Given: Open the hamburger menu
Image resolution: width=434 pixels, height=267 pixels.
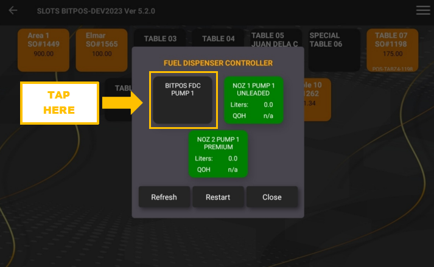Looking at the screenshot, I should (422, 10).
